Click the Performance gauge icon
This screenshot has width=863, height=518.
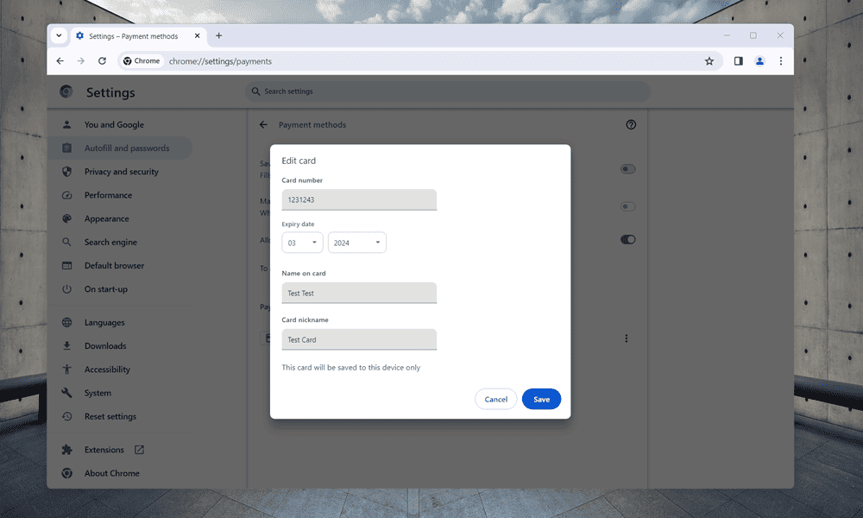[66, 195]
